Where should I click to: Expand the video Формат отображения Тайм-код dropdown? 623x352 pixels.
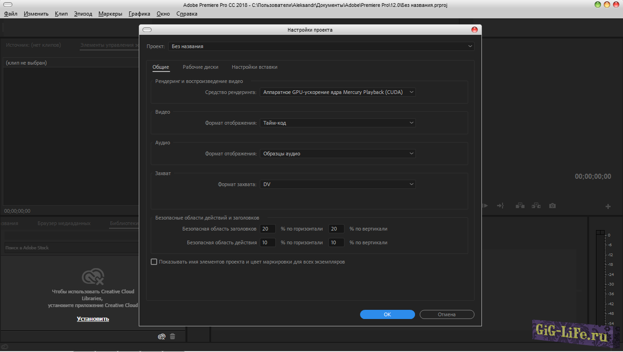(x=338, y=123)
